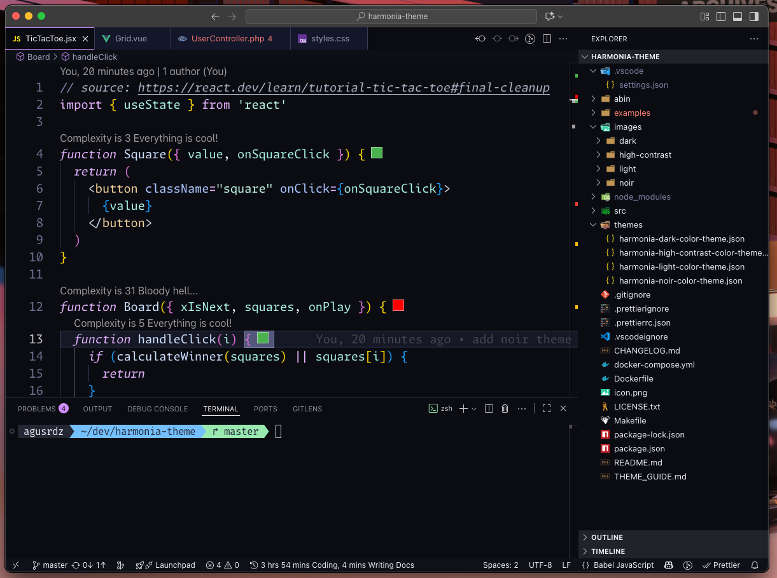Open the notifications bell in status bar
This screenshot has height=578, width=777.
[x=755, y=565]
